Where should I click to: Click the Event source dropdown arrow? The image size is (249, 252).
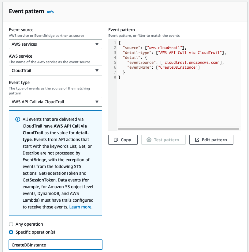pyautogui.click(x=97, y=44)
